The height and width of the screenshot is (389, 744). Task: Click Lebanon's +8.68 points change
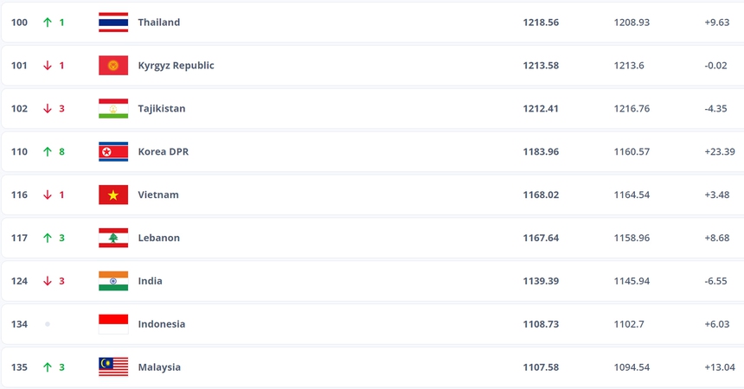point(716,238)
